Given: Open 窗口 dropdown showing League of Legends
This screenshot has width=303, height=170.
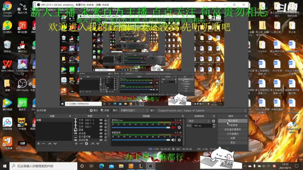Looking at the screenshot, I should [x=202, y=110].
